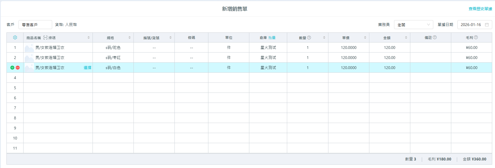
Task: Expand the 業務員 dropdown showing 老闆
Action: tap(413, 25)
